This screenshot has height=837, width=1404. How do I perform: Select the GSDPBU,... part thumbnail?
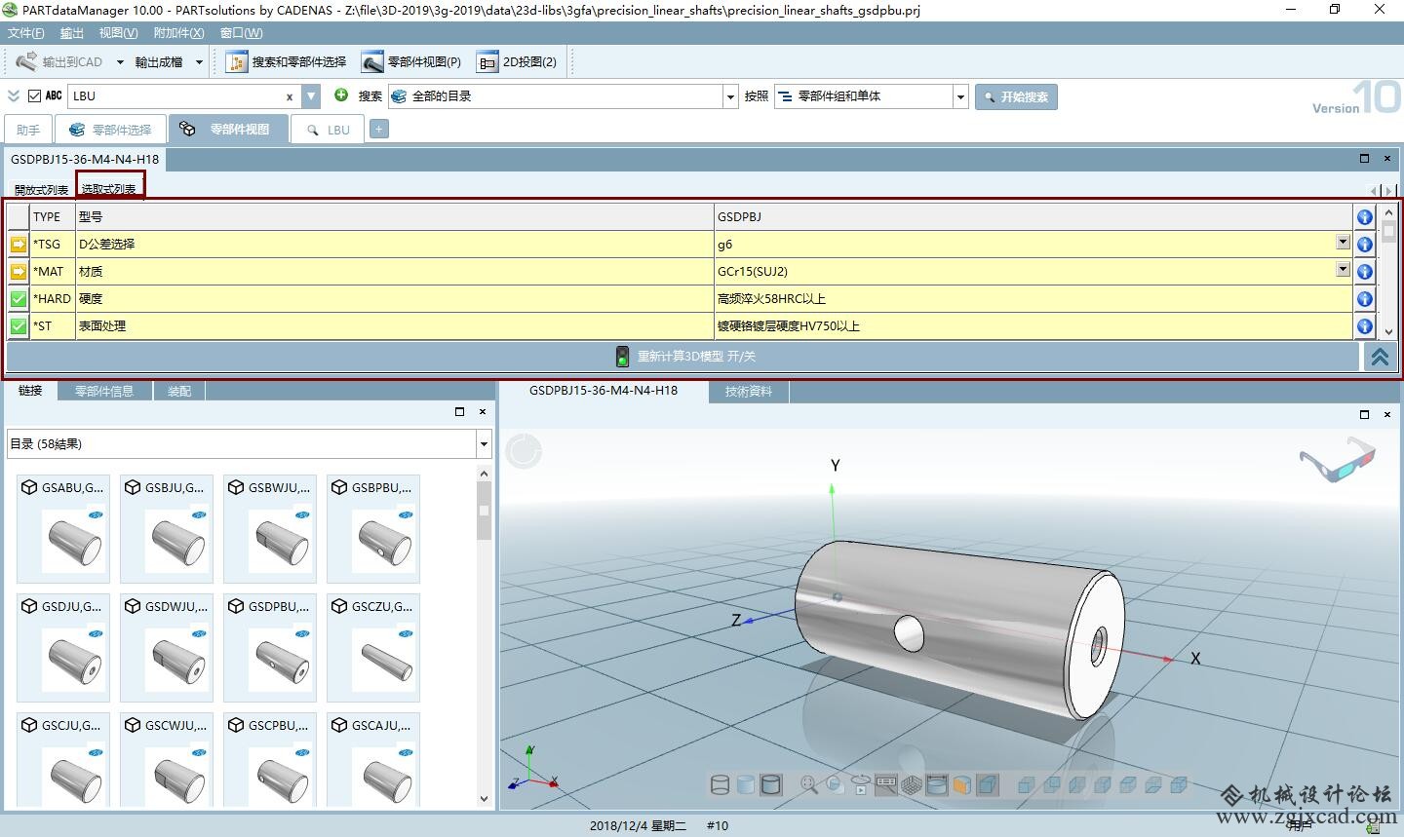(270, 647)
